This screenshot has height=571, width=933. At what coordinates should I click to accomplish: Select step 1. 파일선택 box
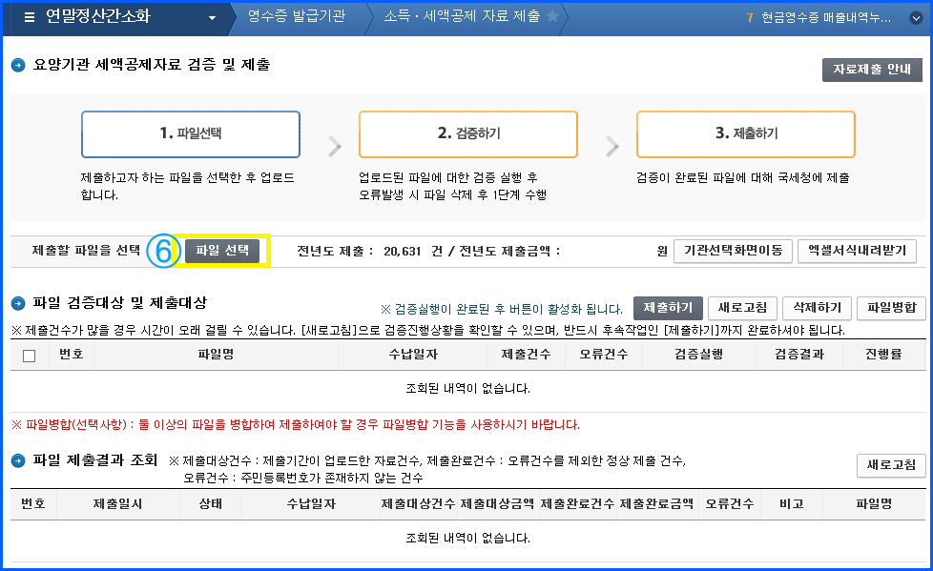191,133
